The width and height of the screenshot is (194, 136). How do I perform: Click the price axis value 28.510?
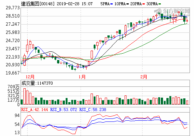[13, 16]
